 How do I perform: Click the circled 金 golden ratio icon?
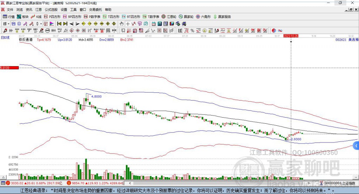[x=204, y=30]
